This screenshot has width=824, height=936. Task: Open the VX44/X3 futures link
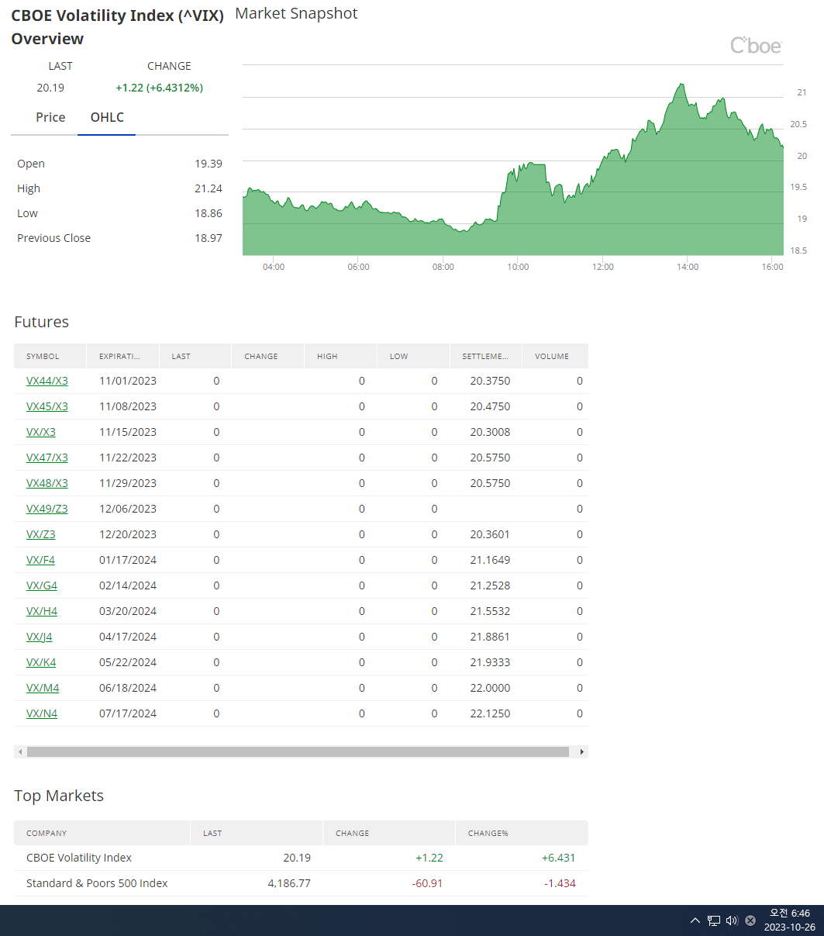[x=47, y=381]
